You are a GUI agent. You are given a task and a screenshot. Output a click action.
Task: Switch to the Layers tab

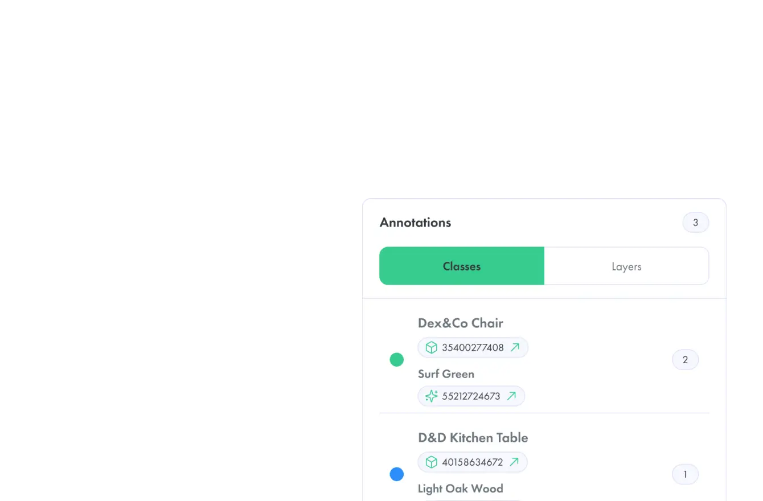coord(626,266)
